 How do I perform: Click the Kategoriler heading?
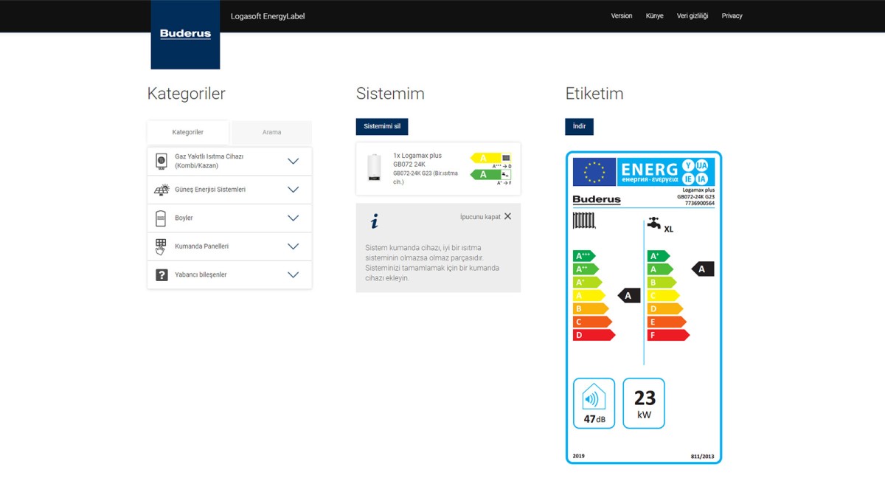(187, 94)
